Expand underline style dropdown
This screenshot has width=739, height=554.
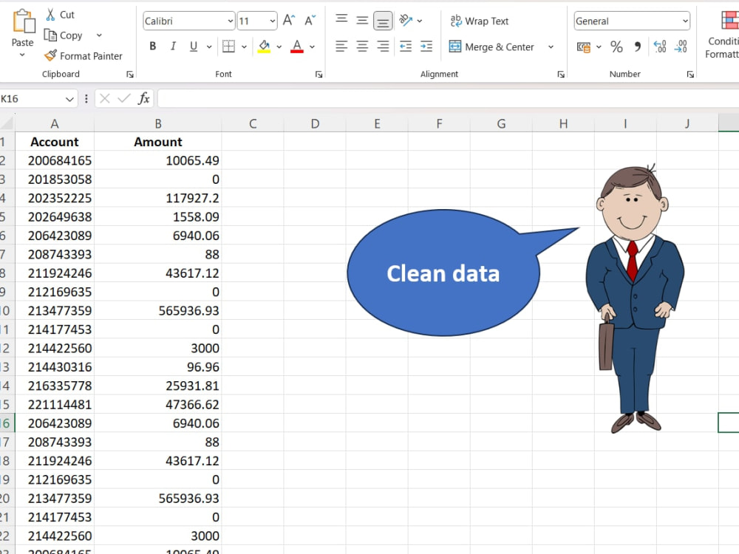tap(209, 47)
